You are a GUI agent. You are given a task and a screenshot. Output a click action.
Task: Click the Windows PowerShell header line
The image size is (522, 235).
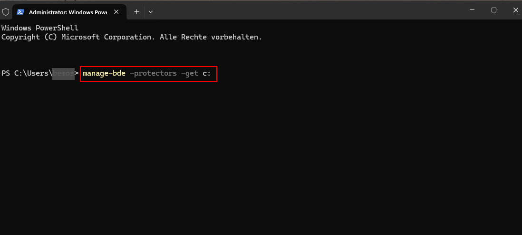[x=39, y=28]
